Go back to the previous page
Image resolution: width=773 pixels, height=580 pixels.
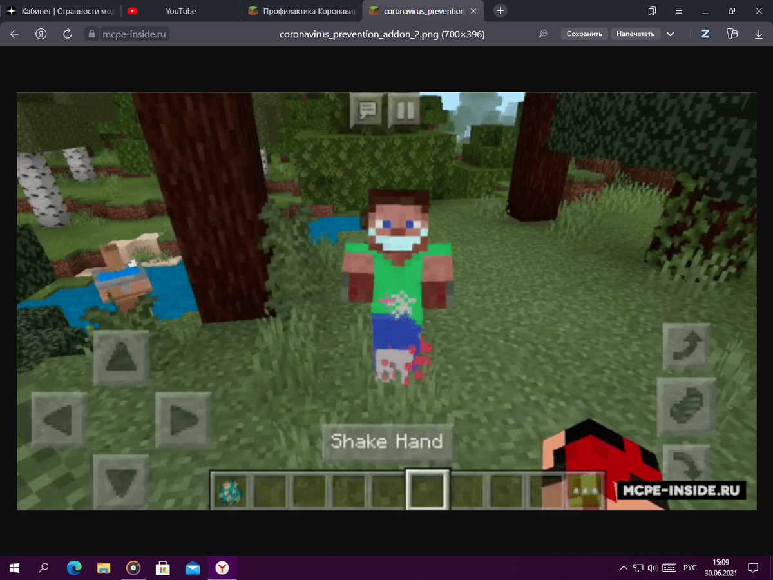(x=15, y=34)
